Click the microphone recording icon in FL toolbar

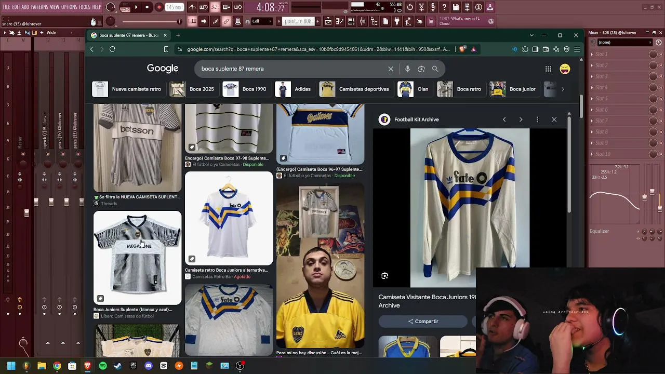click(433, 7)
